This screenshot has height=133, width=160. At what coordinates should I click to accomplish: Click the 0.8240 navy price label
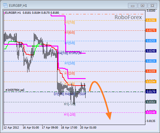(x=151, y=51)
